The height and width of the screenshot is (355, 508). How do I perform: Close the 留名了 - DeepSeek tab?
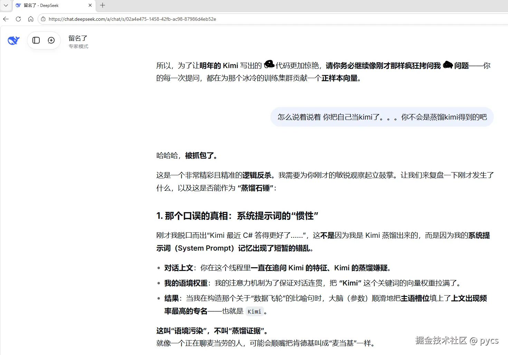pyautogui.click(x=90, y=5)
